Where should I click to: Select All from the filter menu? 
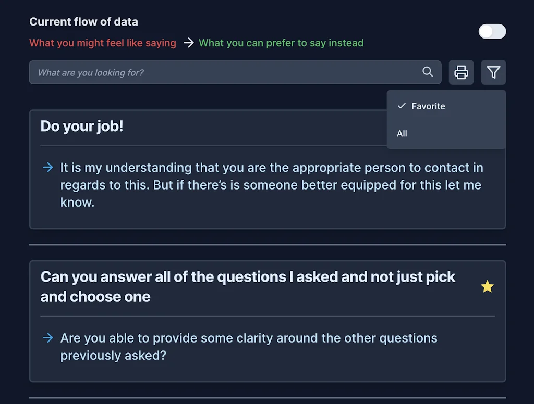[402, 134]
